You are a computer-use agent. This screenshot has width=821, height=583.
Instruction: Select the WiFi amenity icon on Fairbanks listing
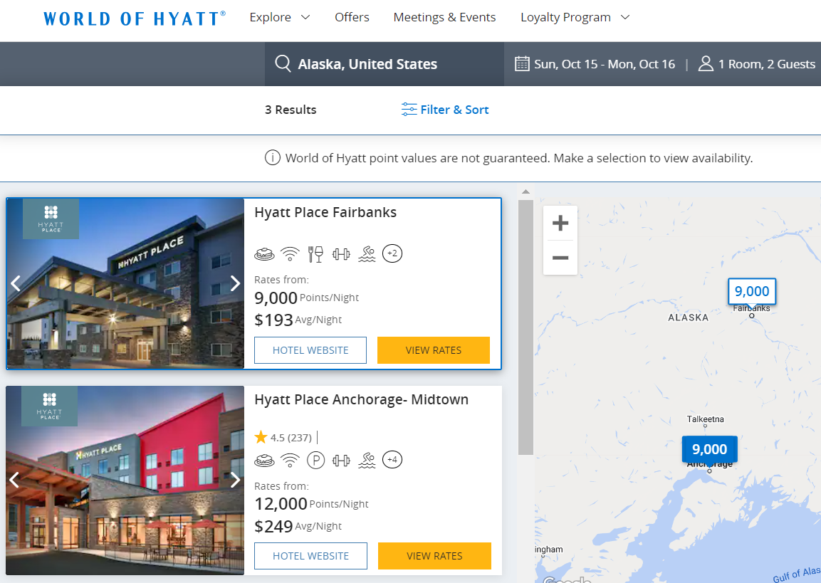pos(290,253)
